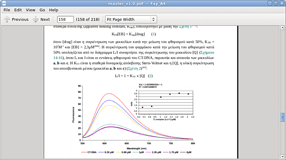
Task: Click the equation (1) reference link
Action: (x=154, y=34)
